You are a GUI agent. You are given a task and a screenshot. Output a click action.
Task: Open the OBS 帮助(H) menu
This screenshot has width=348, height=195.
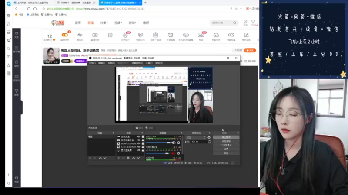pyautogui.click(x=159, y=63)
